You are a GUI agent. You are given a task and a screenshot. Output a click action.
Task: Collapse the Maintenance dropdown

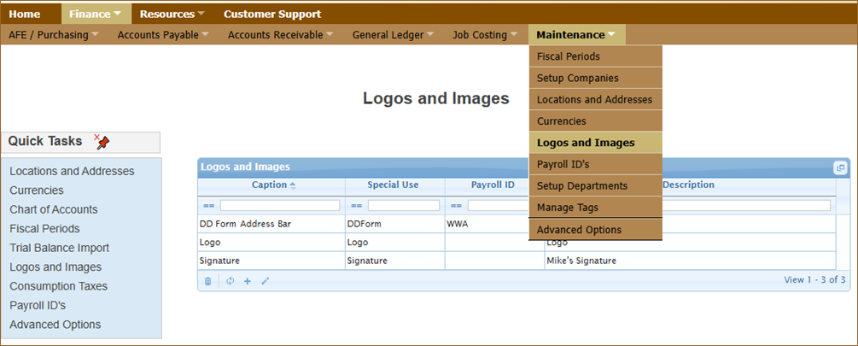click(577, 35)
